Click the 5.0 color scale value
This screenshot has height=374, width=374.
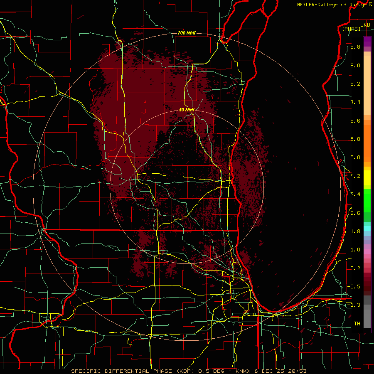(355, 157)
